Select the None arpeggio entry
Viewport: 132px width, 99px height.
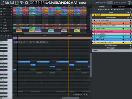(112, 51)
